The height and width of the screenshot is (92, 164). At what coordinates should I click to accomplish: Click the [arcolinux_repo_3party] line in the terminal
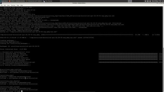pyautogui.click(x=10, y=81)
